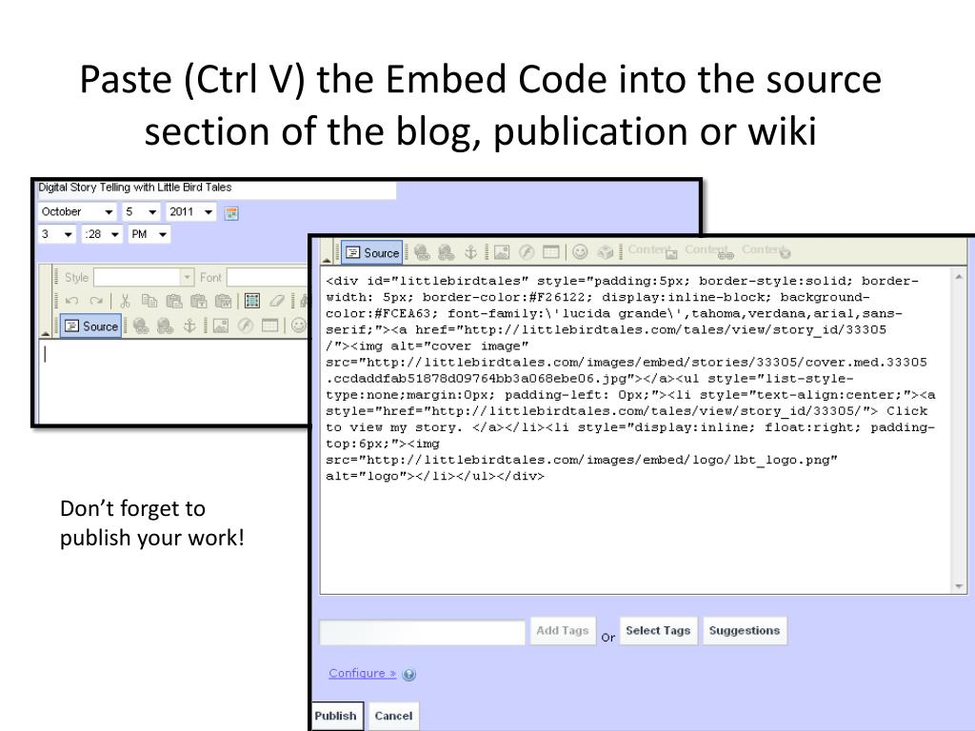Click the Select Tags button

click(x=659, y=631)
